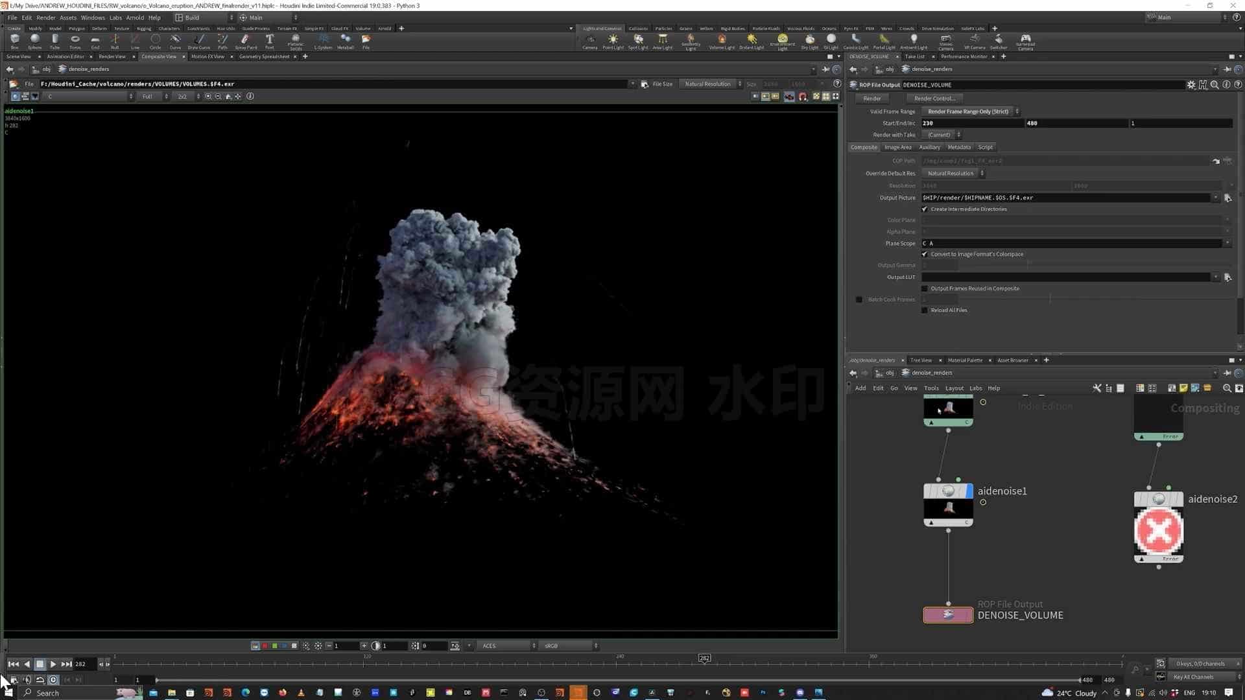Toggle display flag on aidenoise1 node
The image size is (1245, 700).
(x=969, y=491)
